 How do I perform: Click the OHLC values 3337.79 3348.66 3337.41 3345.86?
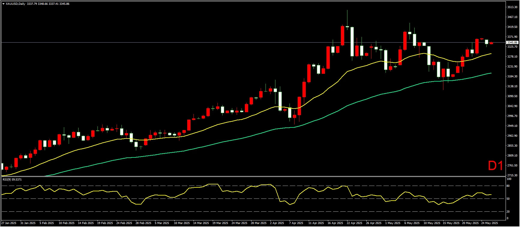48,4
